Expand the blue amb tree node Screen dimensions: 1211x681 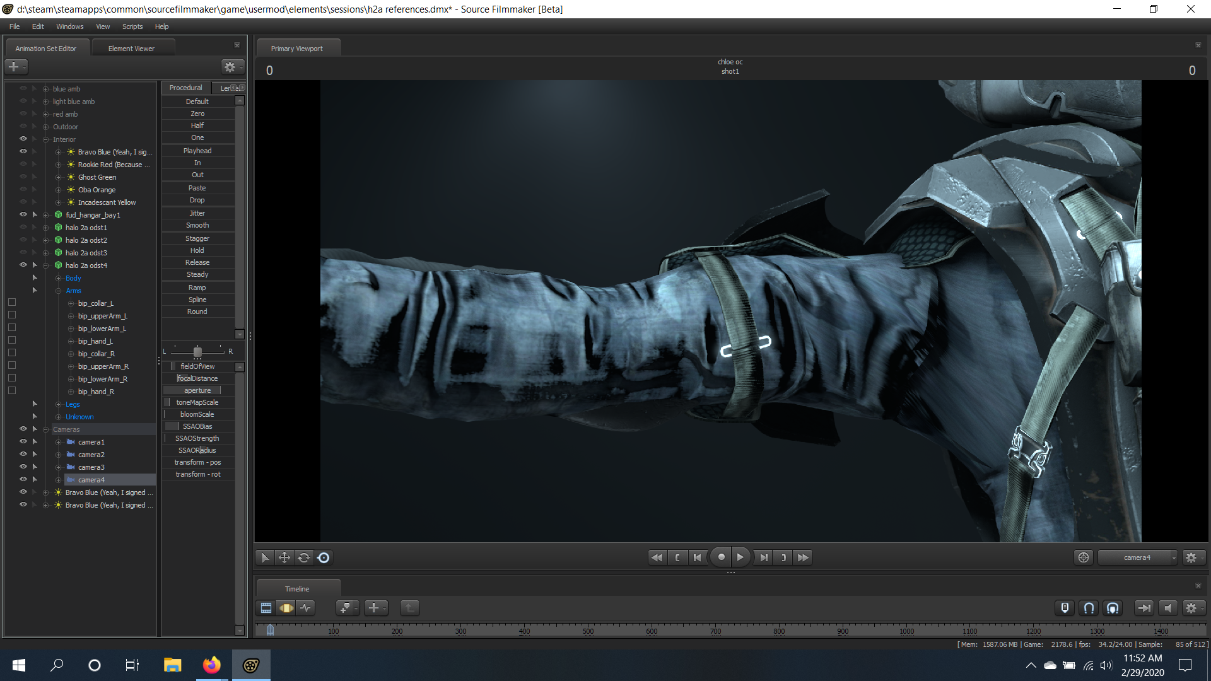coord(45,89)
